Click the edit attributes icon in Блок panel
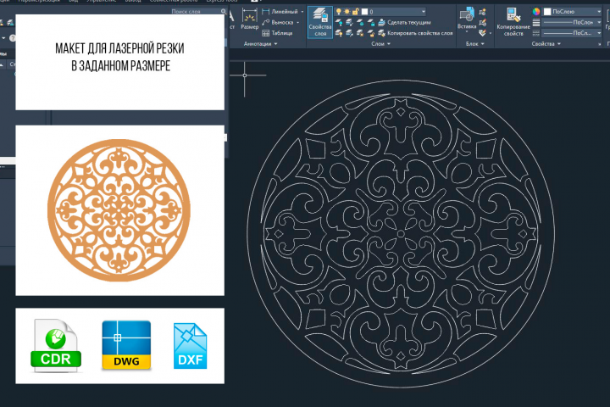This screenshot has width=610, height=407. pyautogui.click(x=482, y=33)
